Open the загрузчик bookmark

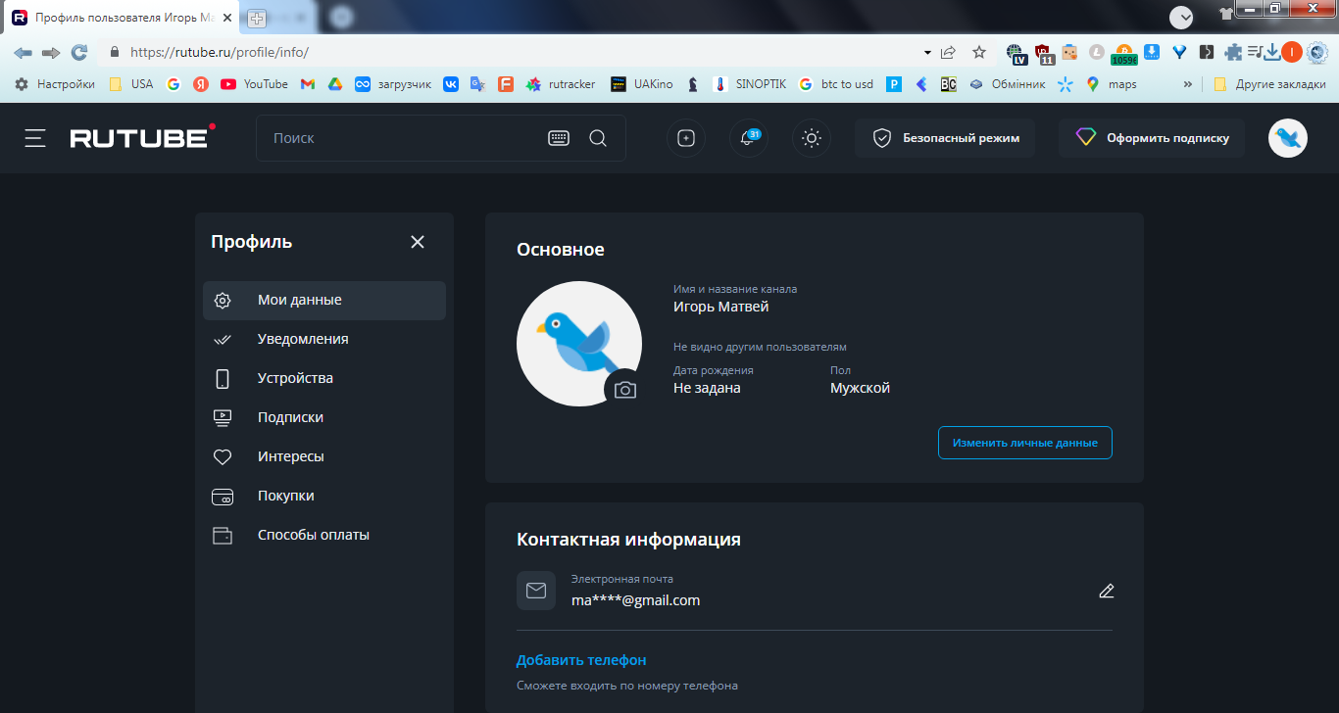(x=393, y=84)
